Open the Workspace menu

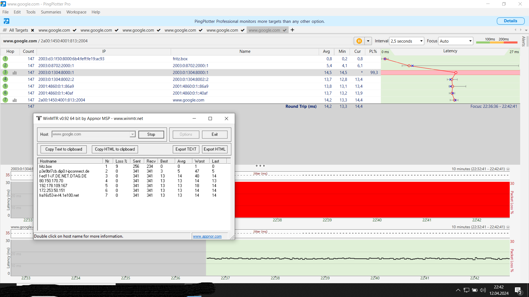pos(76,12)
